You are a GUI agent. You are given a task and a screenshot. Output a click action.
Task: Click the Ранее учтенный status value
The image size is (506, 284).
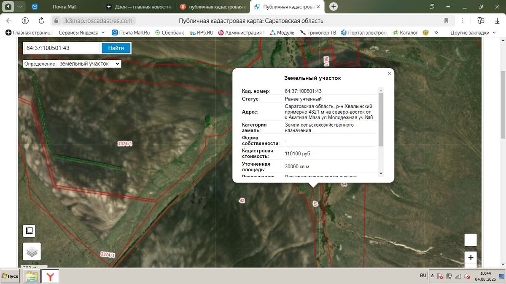coord(303,99)
